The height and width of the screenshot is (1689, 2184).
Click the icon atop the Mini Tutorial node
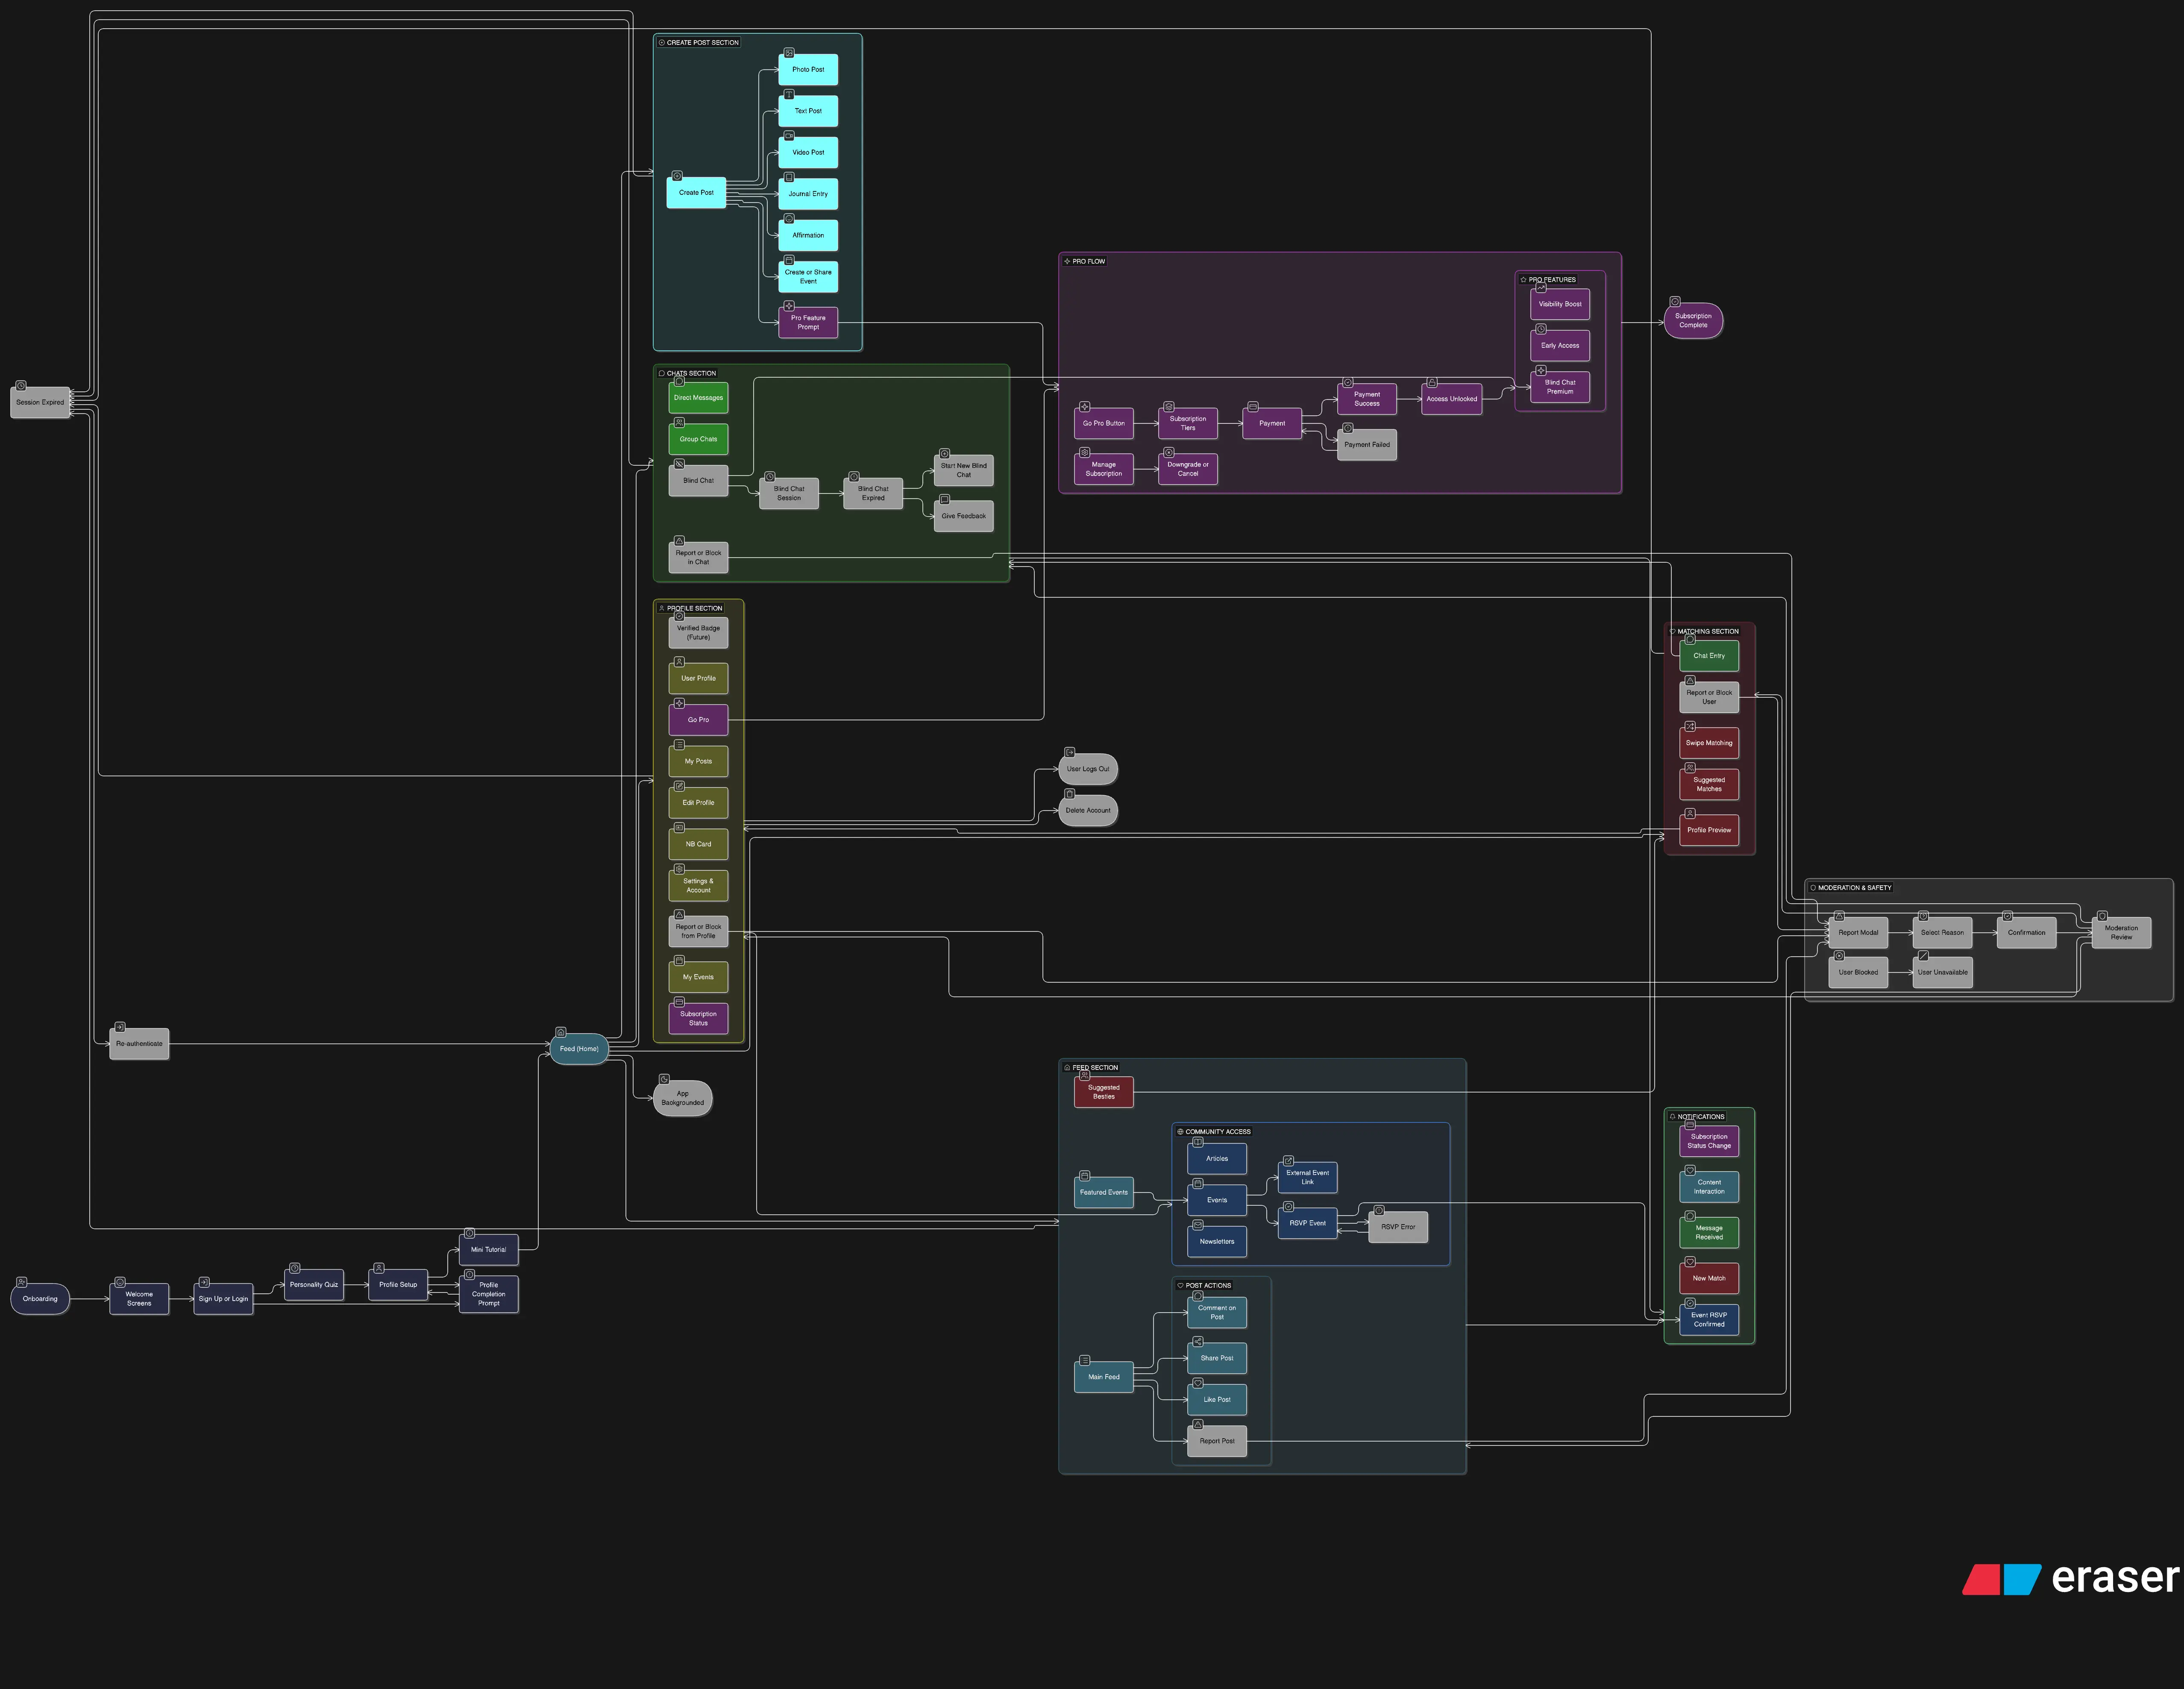pos(470,1233)
